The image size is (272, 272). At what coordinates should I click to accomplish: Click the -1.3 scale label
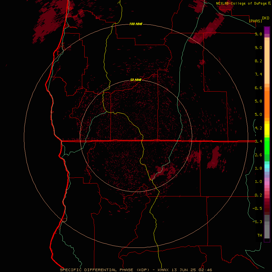tap(257, 222)
